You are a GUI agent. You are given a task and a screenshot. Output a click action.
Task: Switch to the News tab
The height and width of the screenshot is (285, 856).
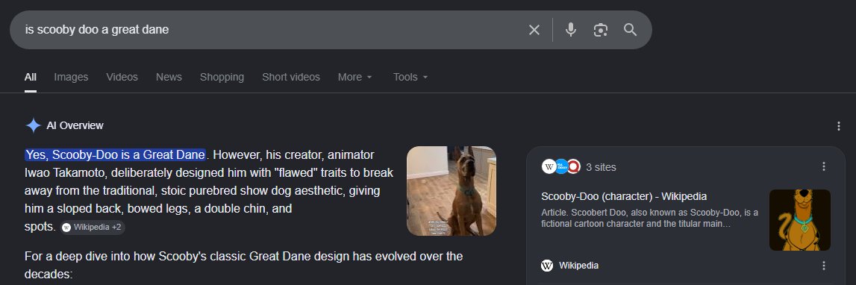[x=169, y=77]
